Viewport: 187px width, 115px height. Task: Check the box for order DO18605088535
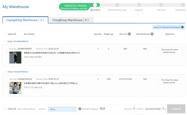pyautogui.click(x=5, y=41)
